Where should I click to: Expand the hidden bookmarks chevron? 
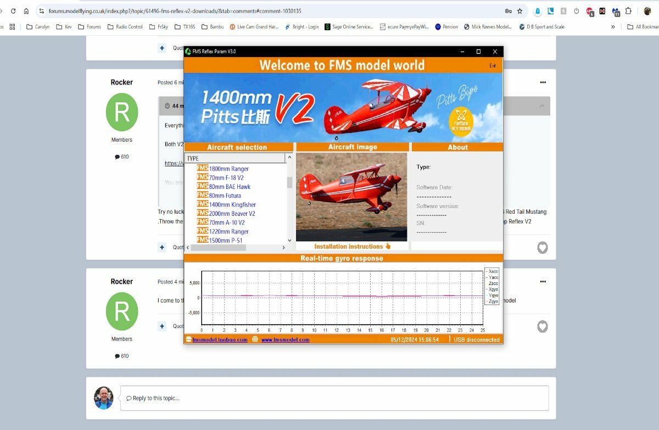pos(613,26)
